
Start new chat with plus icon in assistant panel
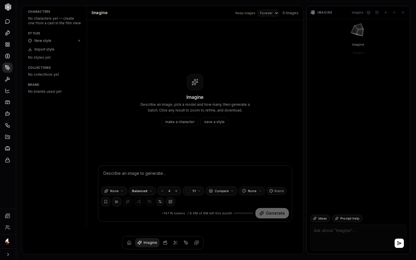tap(386, 12)
